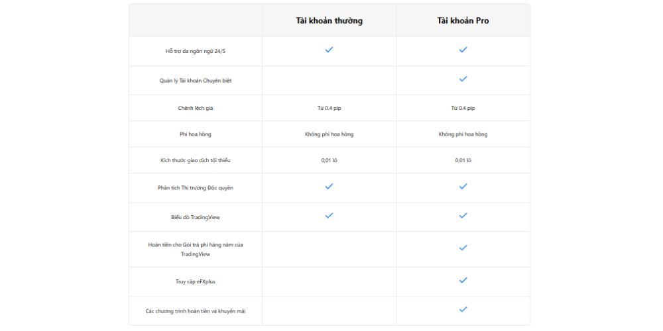Click the Pro checkmark for chương trình hoàn tiền và khuyến mãi
The width and height of the screenshot is (663, 331).
tap(463, 310)
